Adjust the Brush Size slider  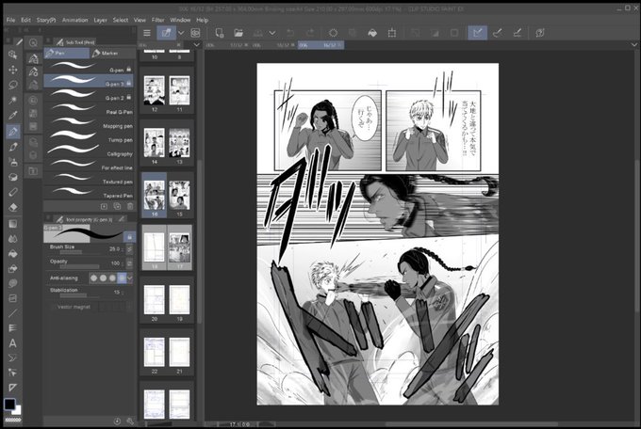[80, 252]
